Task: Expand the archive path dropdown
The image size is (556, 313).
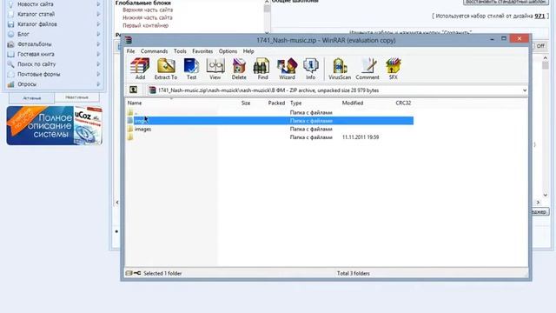Action: [525, 90]
